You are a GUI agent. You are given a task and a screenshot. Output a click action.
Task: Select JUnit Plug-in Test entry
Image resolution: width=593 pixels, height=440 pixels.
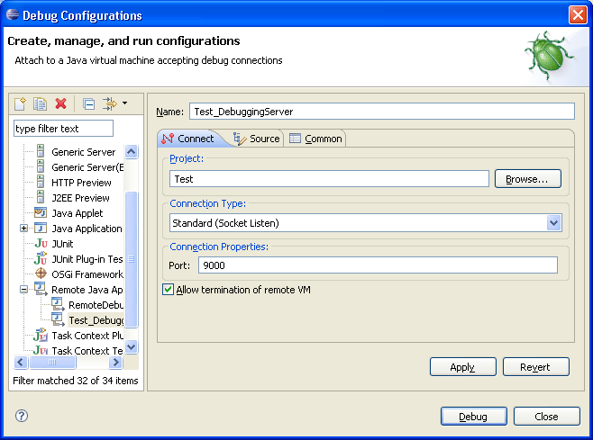tap(87, 259)
